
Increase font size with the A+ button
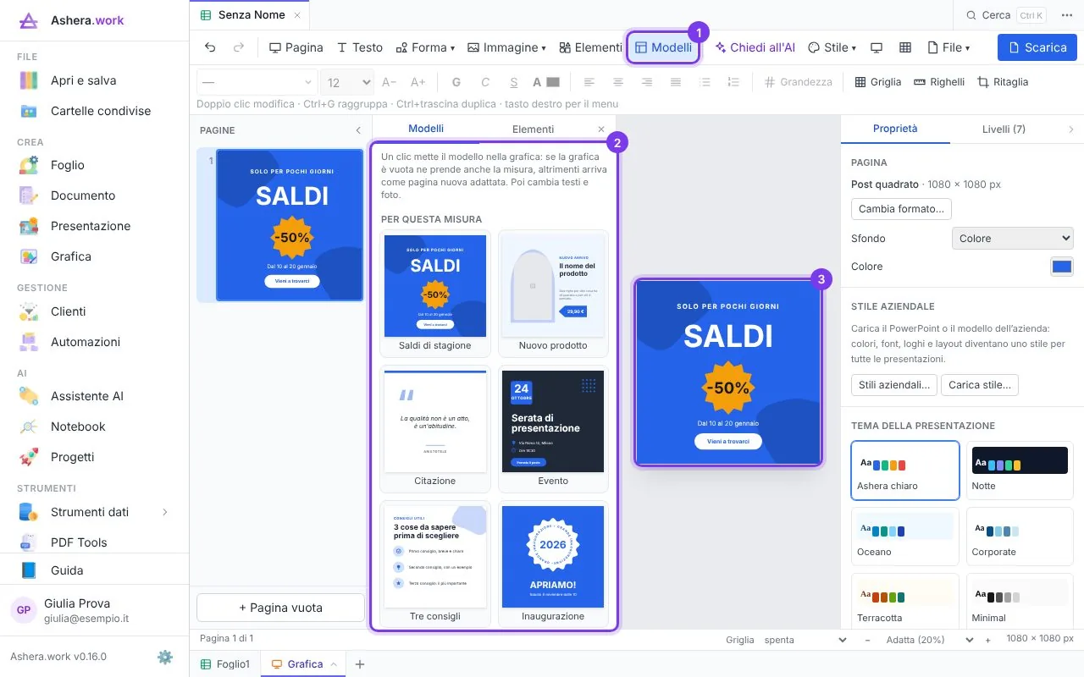pos(418,82)
